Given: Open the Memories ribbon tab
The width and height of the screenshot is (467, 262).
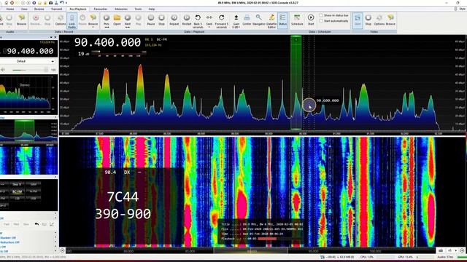Looking at the screenshot, I should [x=121, y=9].
